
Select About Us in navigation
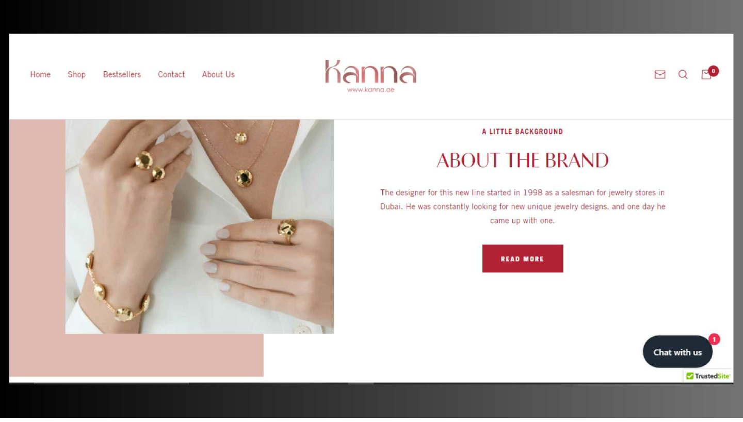pyautogui.click(x=218, y=74)
